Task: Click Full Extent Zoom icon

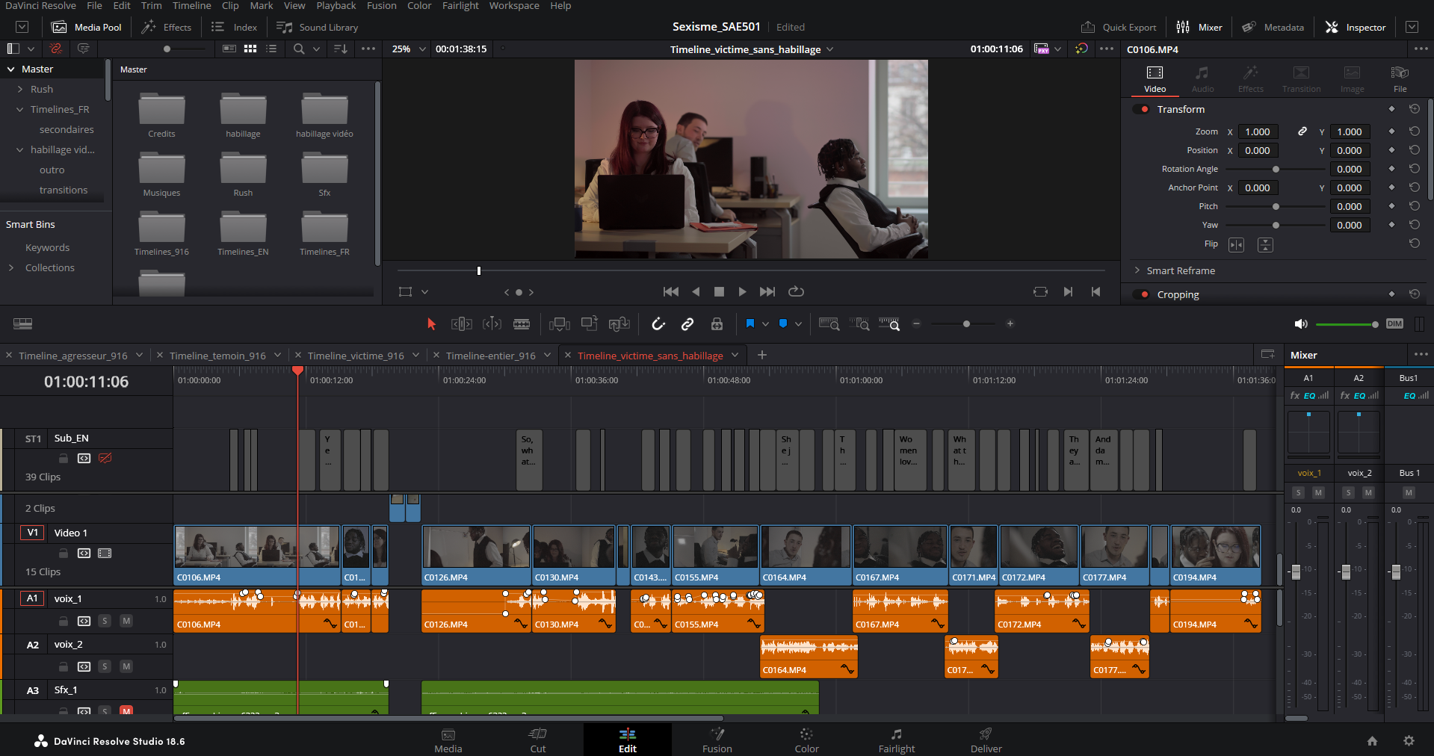Action: [829, 323]
